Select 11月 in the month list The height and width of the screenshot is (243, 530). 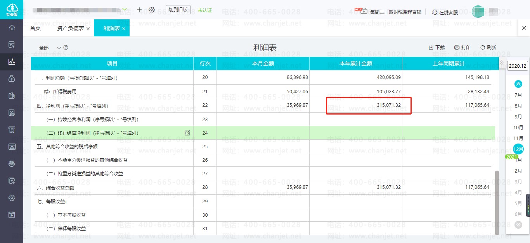click(x=518, y=138)
